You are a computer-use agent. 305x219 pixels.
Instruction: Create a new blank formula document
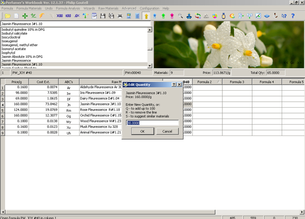17,16
